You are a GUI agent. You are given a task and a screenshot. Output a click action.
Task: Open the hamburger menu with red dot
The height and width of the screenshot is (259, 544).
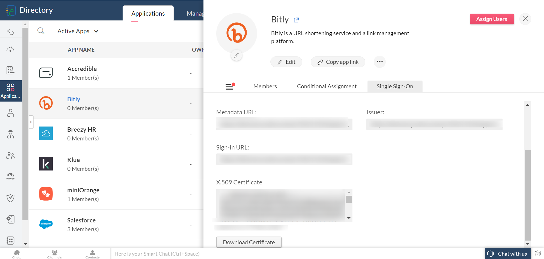coord(230,86)
